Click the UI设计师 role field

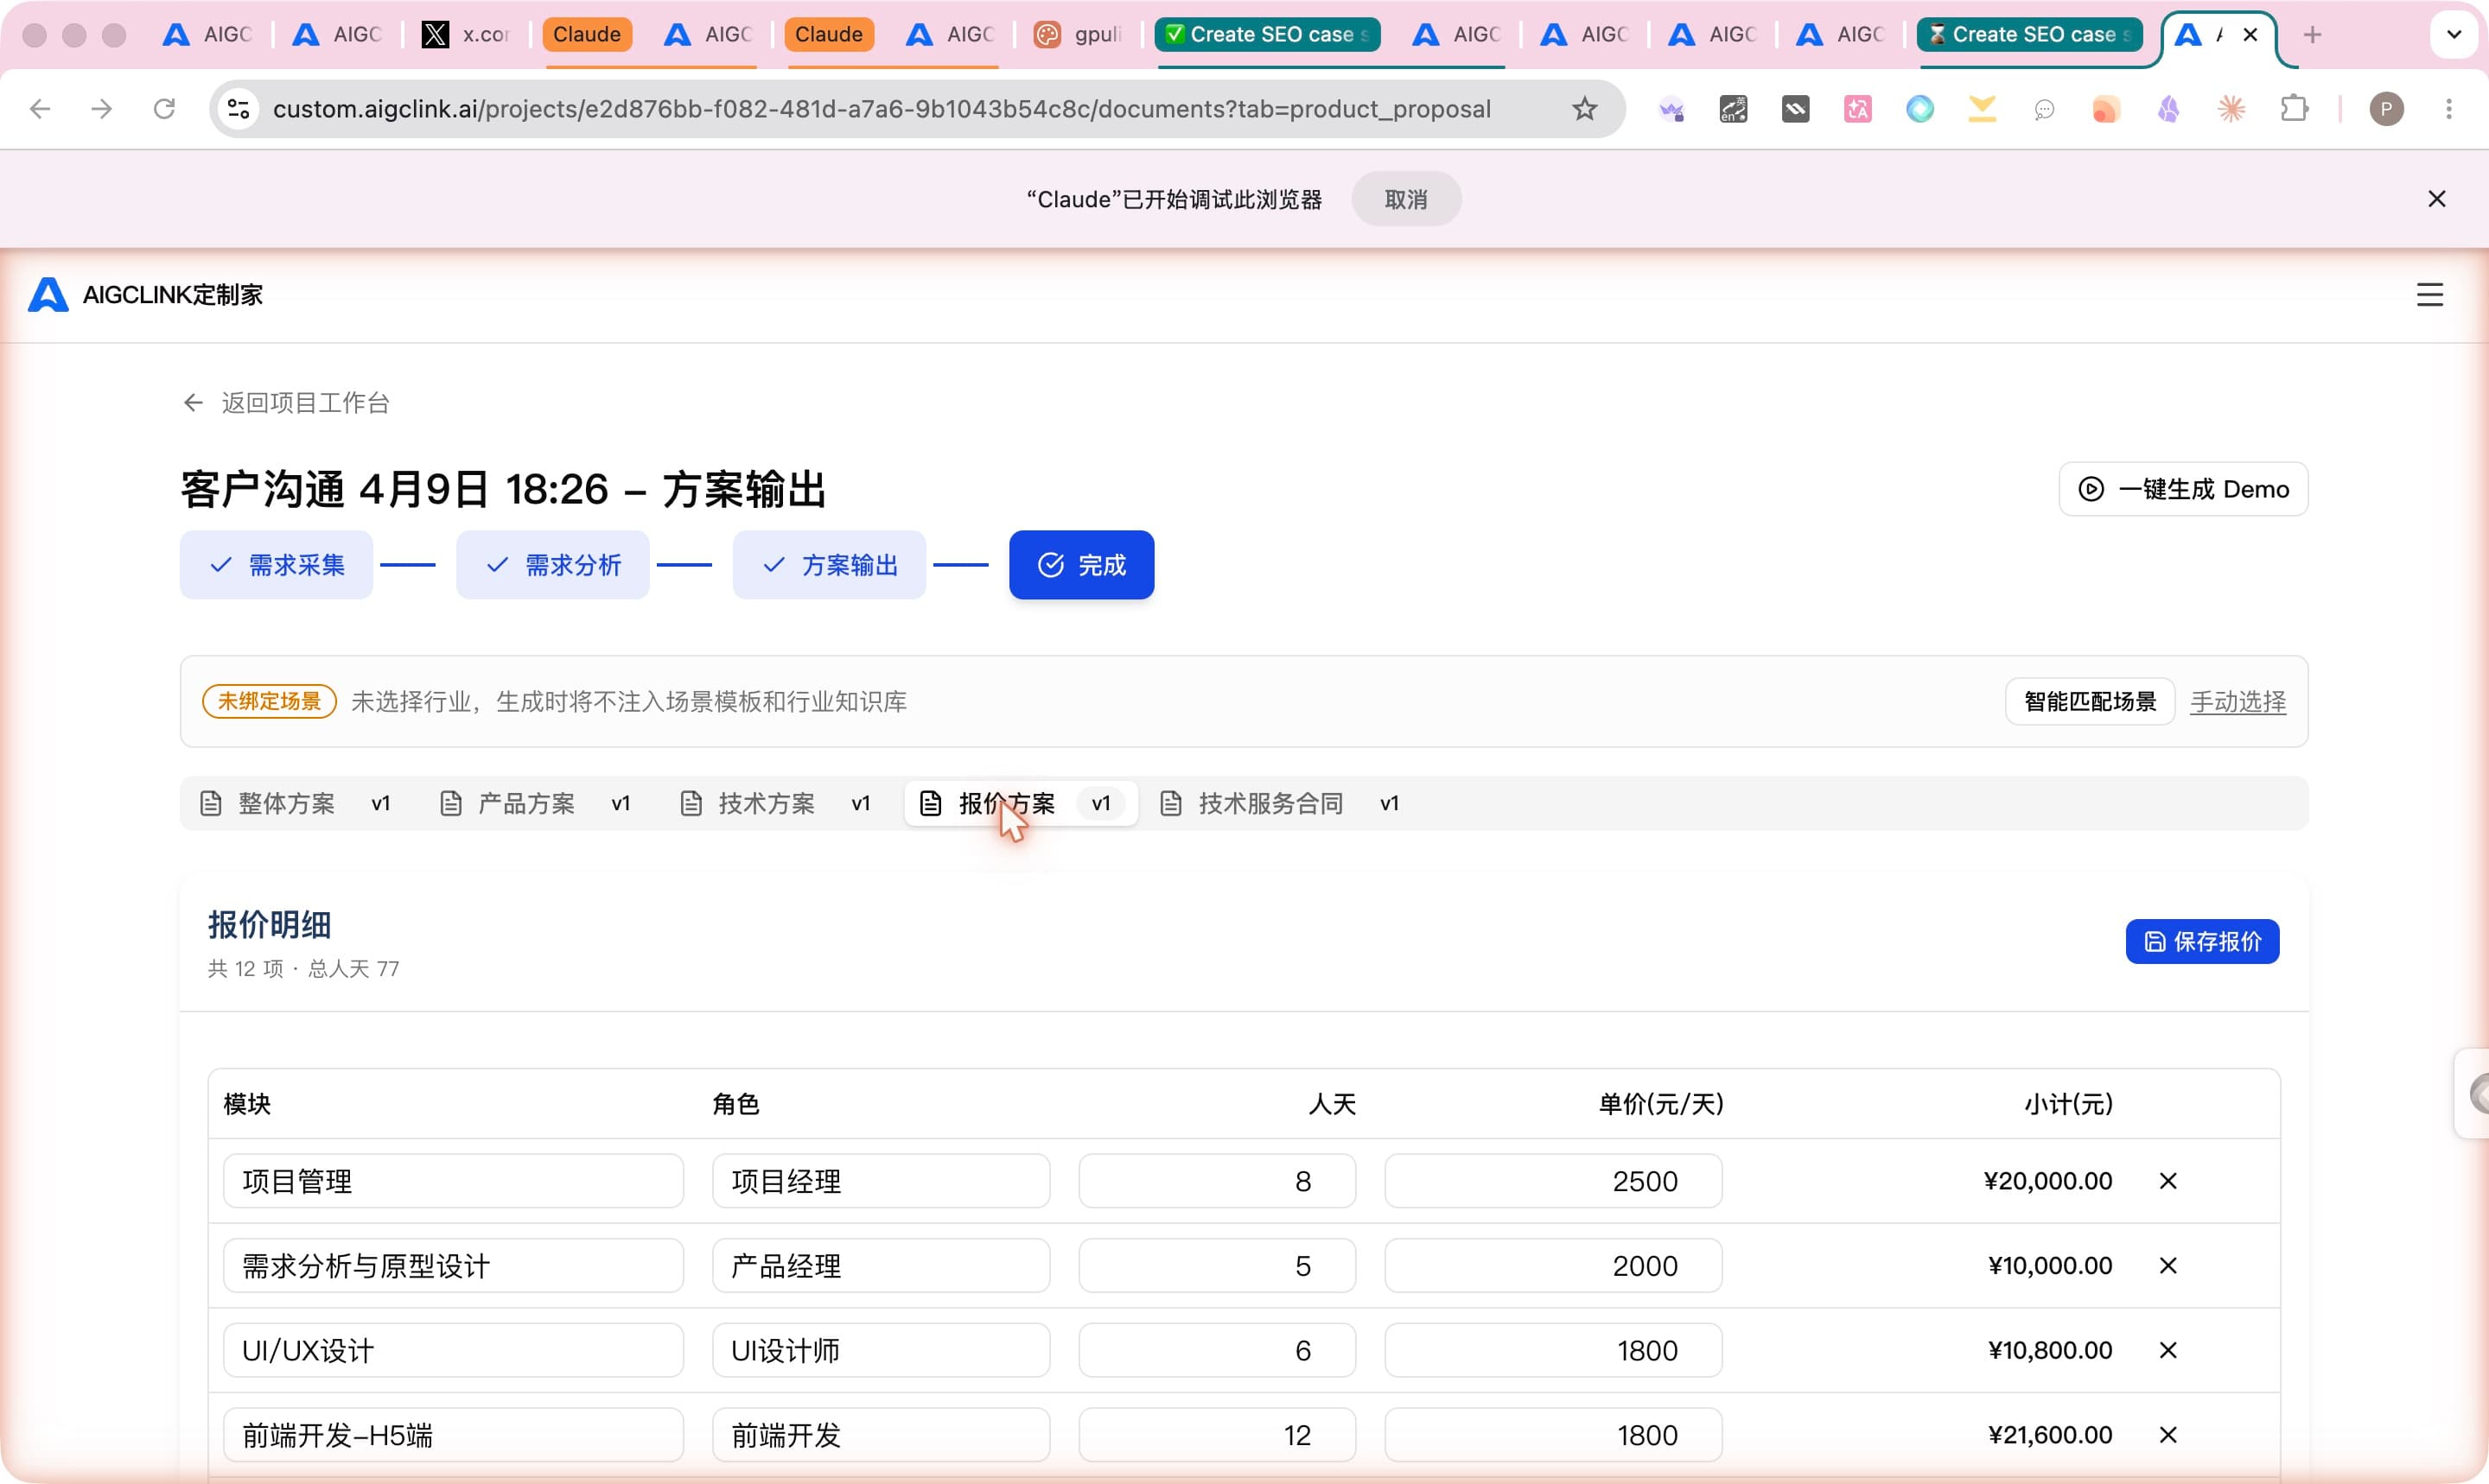tap(881, 1350)
